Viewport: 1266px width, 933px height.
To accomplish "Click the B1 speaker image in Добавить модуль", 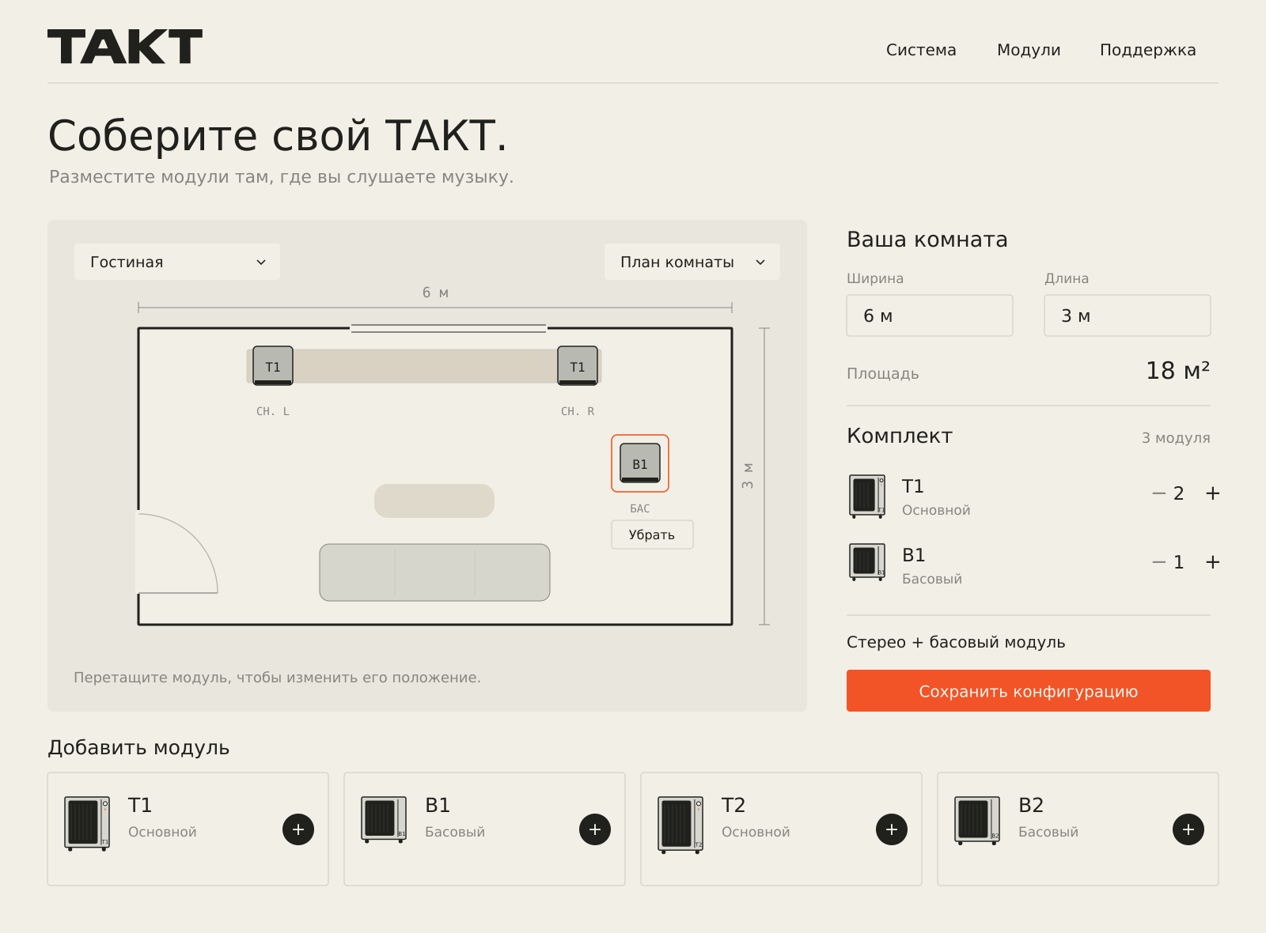I will pos(384,820).
